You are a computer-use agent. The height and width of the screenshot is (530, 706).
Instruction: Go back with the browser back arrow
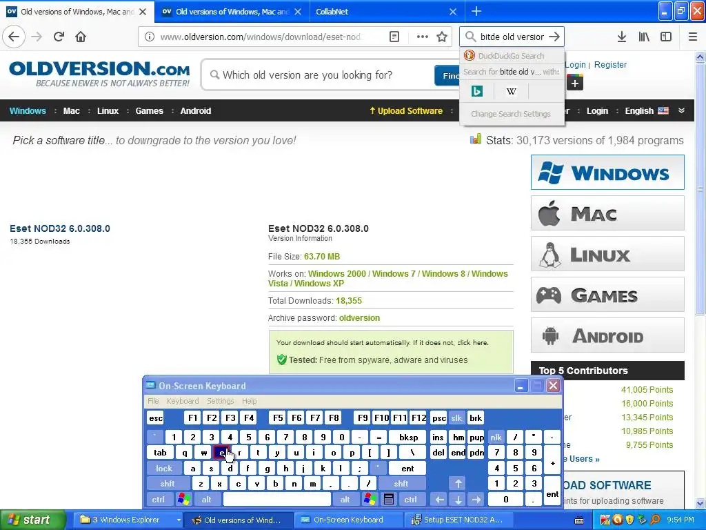tap(14, 37)
